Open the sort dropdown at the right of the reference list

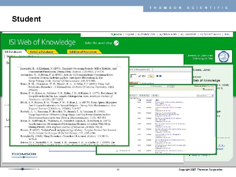point(205,96)
